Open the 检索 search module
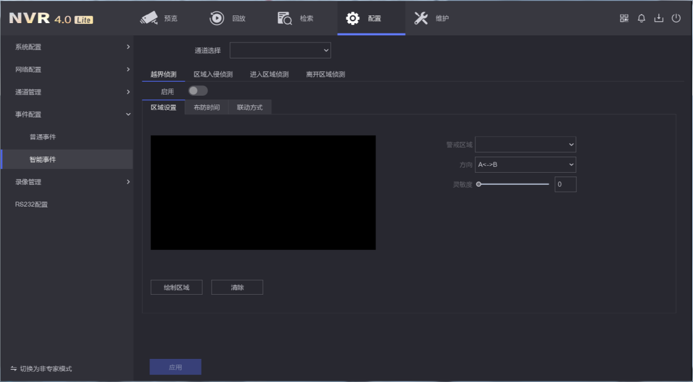 (x=297, y=18)
